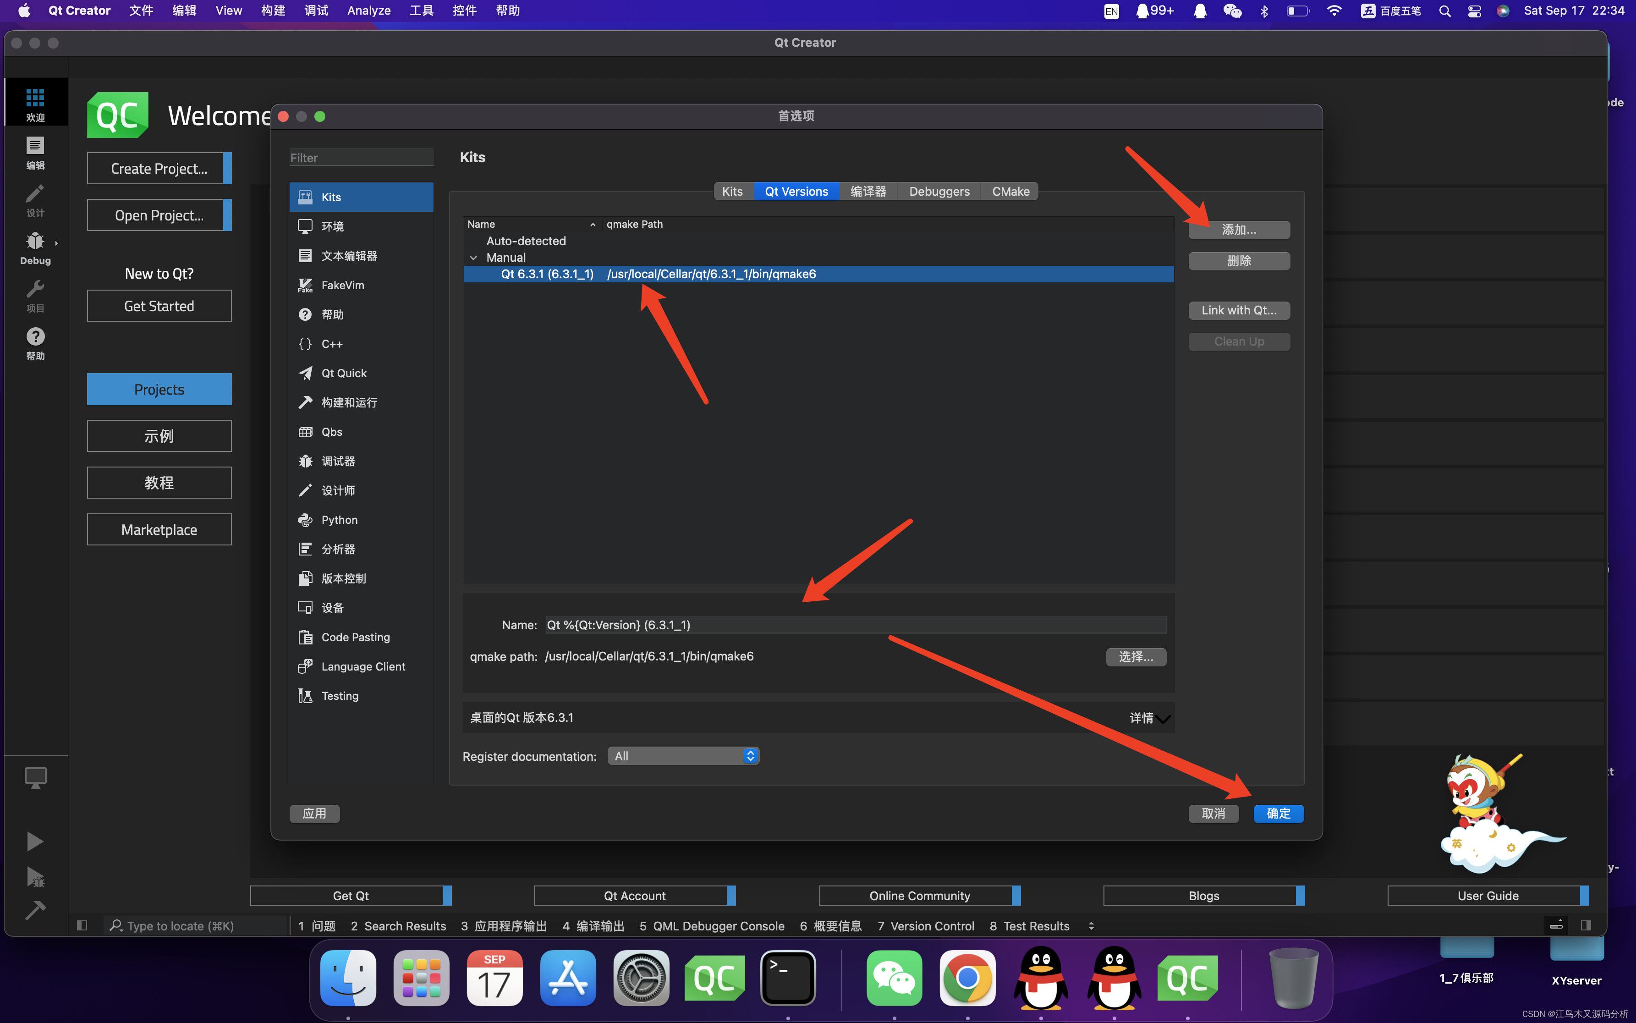Open the Analyze menu
The width and height of the screenshot is (1636, 1023).
point(368,10)
